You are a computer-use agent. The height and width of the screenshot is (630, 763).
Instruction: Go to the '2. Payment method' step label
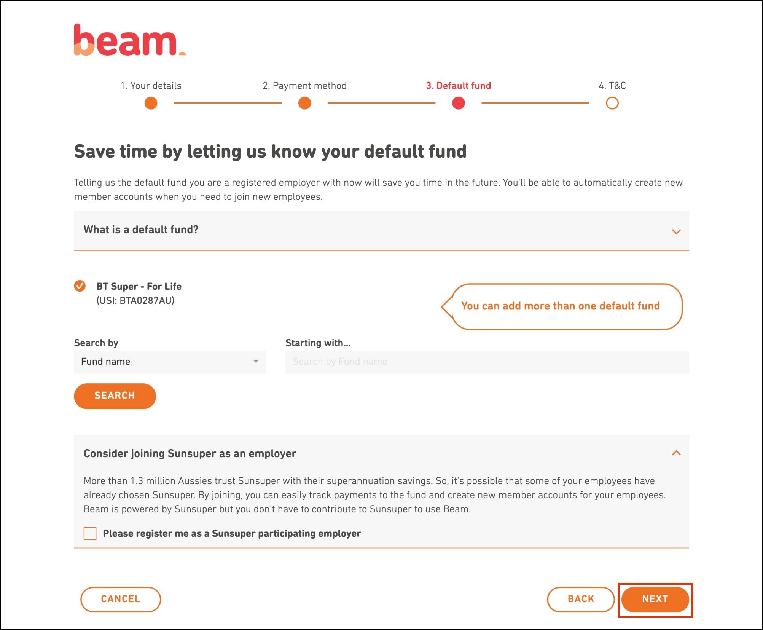304,86
